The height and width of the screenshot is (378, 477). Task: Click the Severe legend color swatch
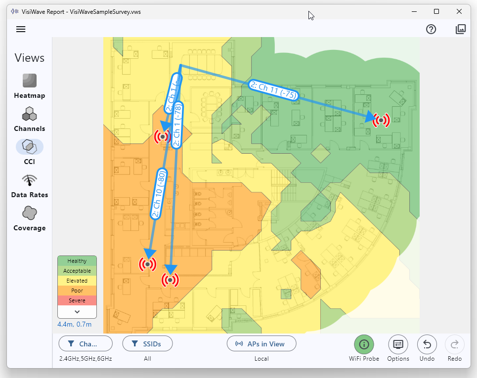pyautogui.click(x=77, y=300)
